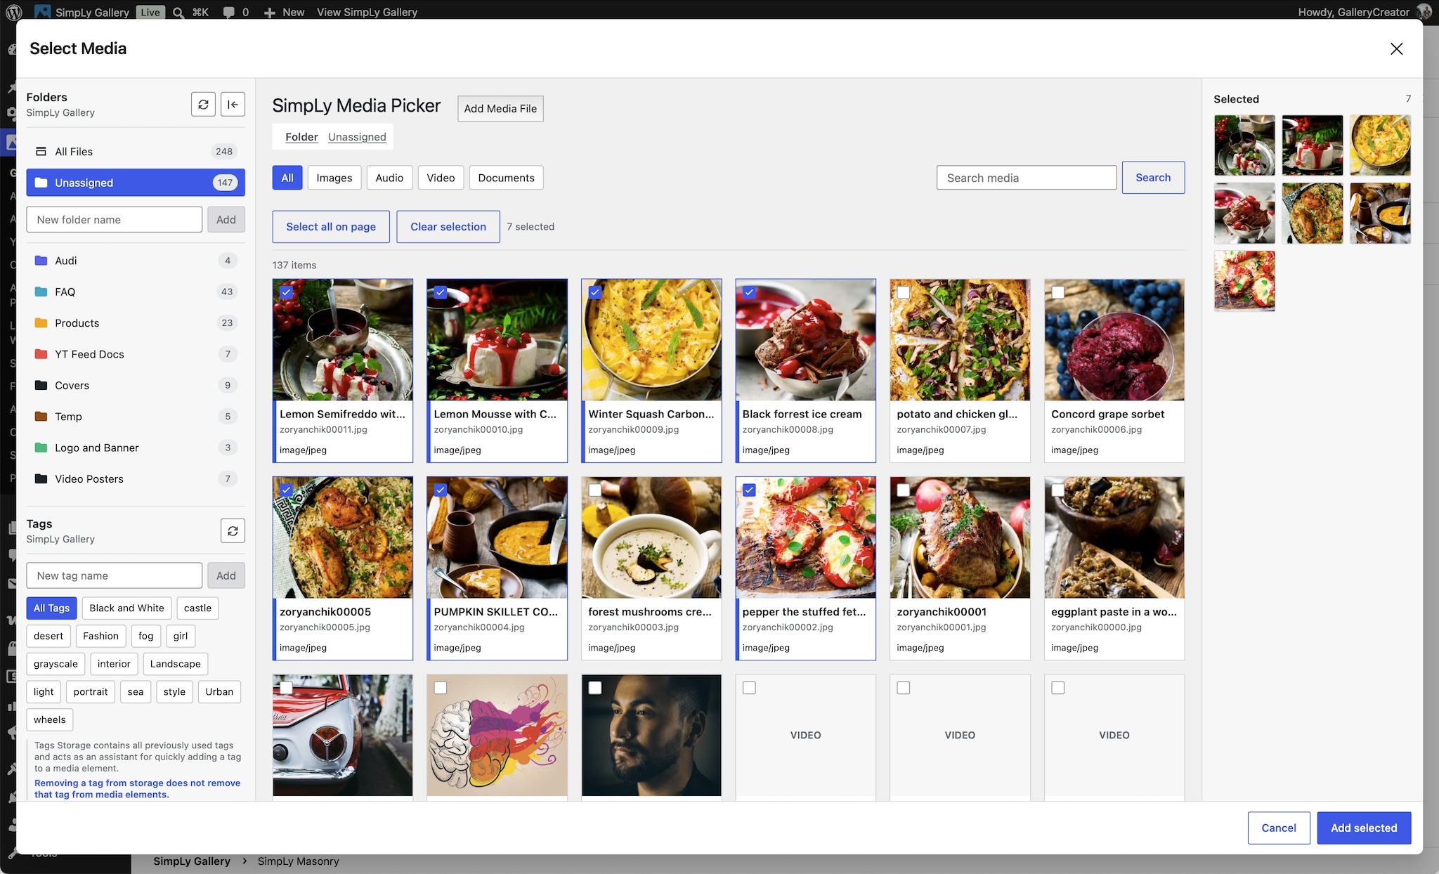Uncheck the pepper the stuffed feta checkbox

(x=750, y=490)
